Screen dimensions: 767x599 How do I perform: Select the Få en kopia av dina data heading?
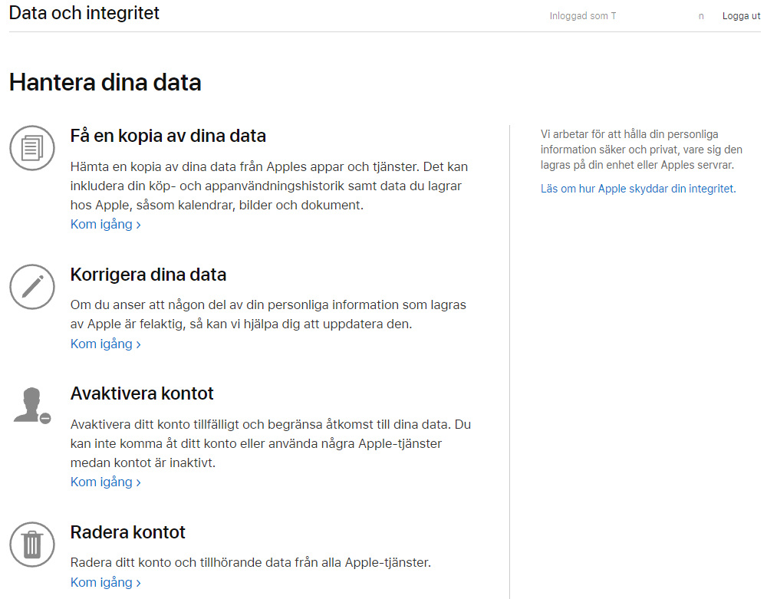[x=168, y=137]
